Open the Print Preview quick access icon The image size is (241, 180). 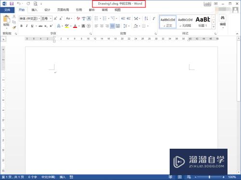(36, 3)
